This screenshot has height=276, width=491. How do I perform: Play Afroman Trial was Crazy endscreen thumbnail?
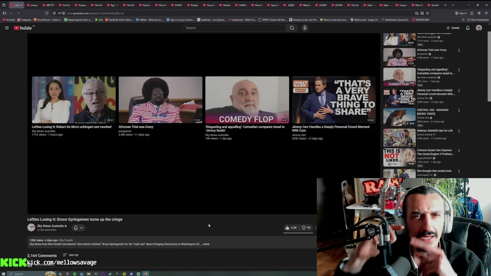point(160,100)
